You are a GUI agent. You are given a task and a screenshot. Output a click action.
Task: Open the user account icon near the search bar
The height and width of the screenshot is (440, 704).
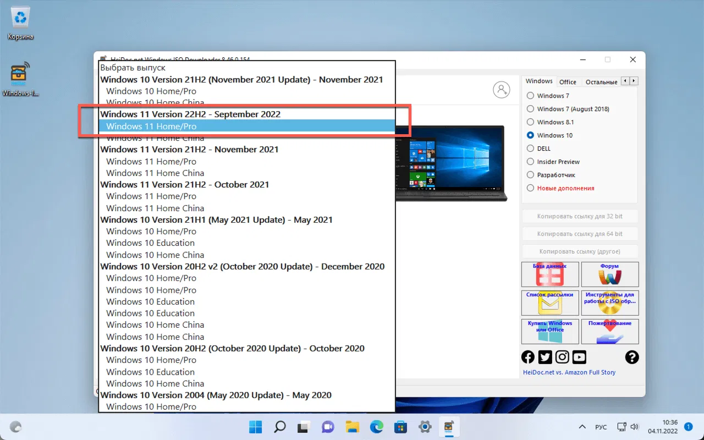point(502,90)
